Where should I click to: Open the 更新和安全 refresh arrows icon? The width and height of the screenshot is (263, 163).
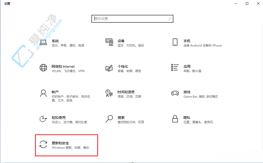click(43, 145)
